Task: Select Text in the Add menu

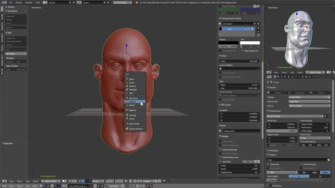Action: click(135, 93)
